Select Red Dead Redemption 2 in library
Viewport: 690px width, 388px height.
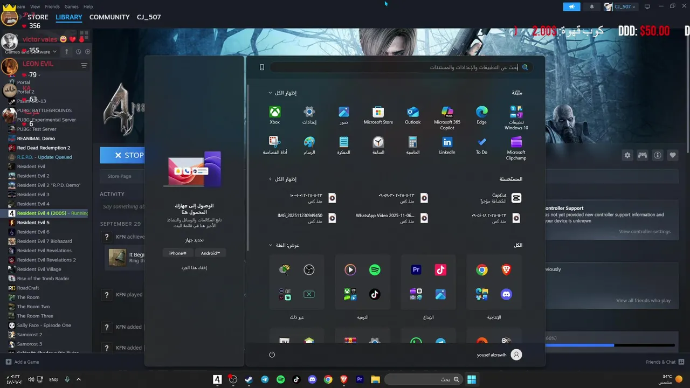pyautogui.click(x=43, y=148)
